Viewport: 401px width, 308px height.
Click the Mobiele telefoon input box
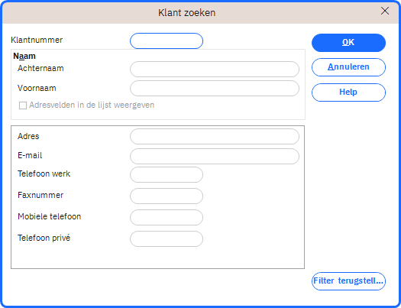click(167, 218)
